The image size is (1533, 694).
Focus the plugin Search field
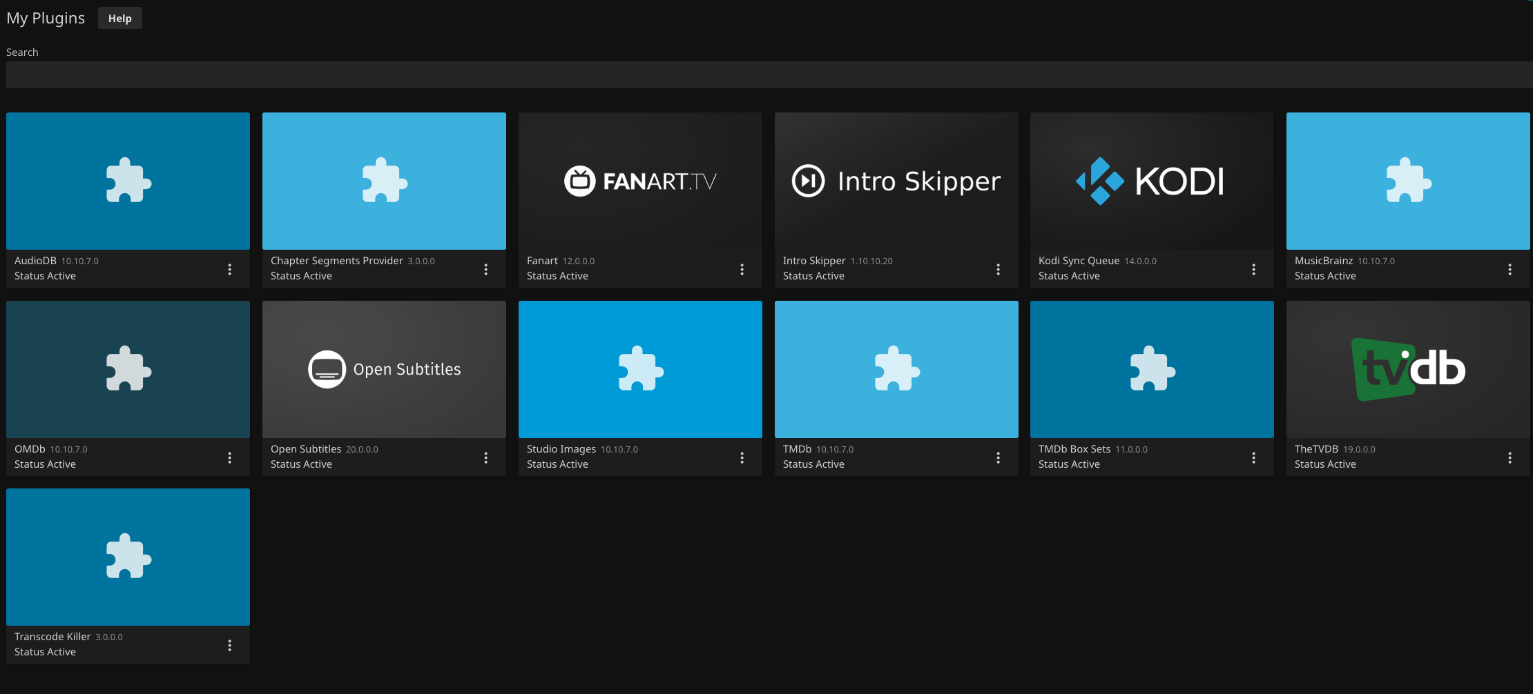click(x=767, y=75)
